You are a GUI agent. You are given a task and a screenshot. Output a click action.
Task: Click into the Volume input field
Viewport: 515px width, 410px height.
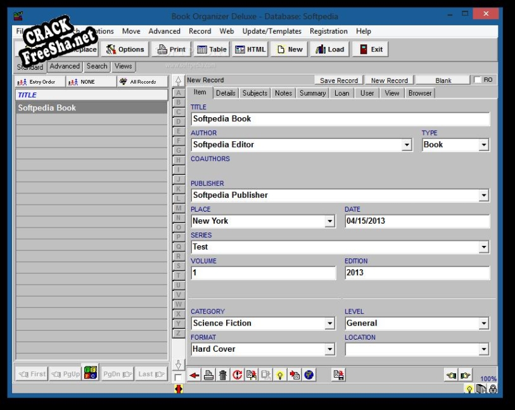[x=263, y=272]
